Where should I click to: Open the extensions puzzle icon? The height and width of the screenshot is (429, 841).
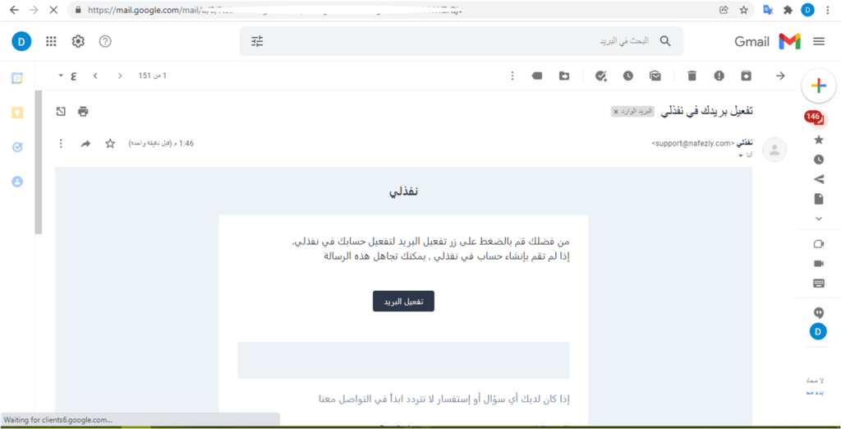point(788,10)
